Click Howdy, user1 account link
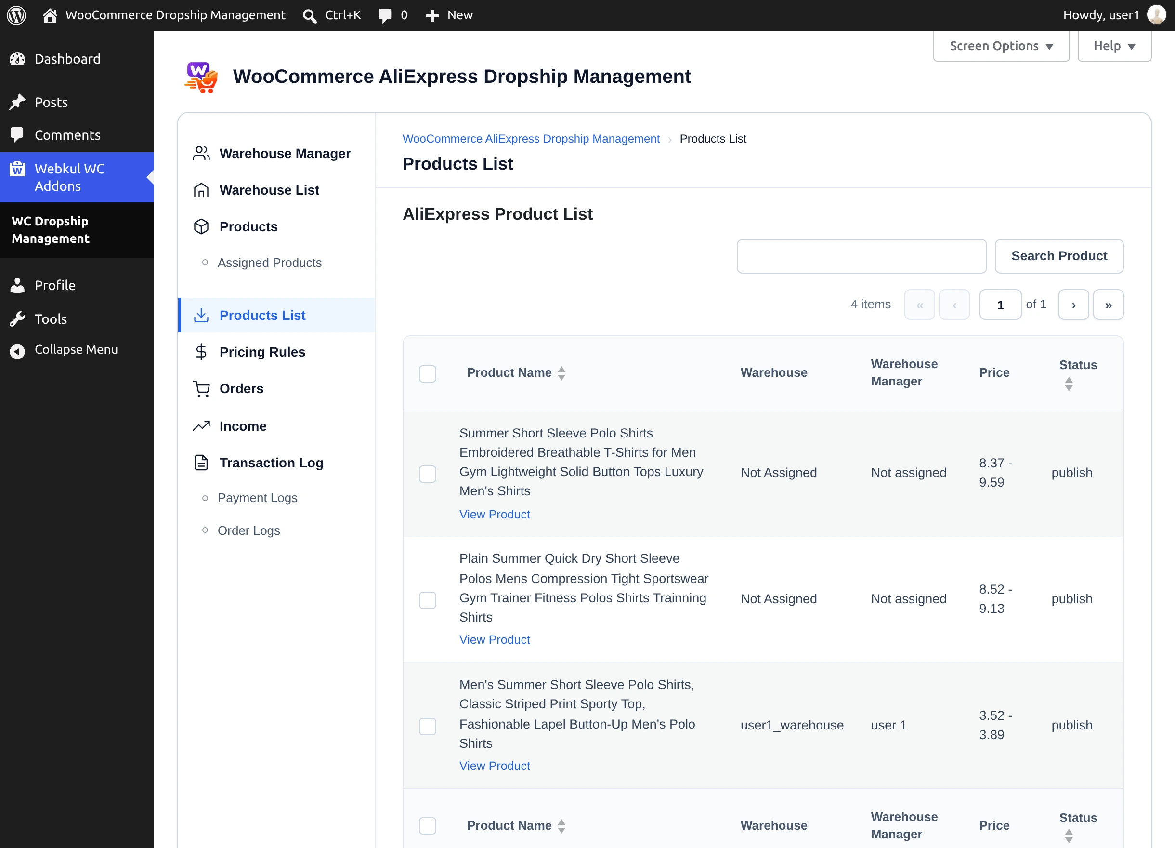Viewport: 1175px width, 848px height. (1101, 15)
